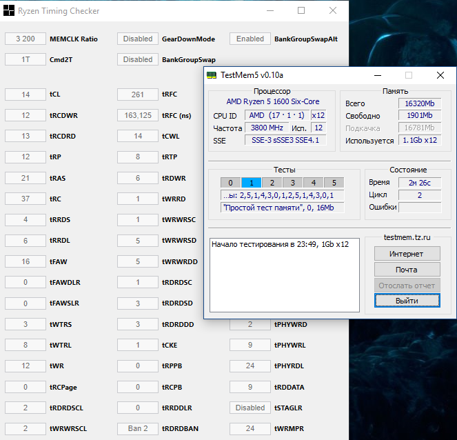The height and width of the screenshot is (440, 457).
Task: Click the BankGroupSwapAlt Enabled field
Action: tap(250, 39)
